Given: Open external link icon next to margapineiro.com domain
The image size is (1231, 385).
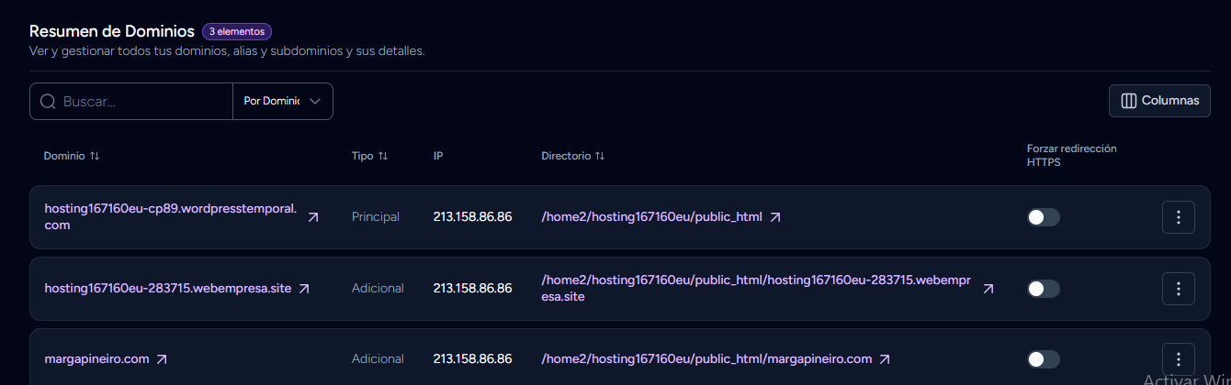Looking at the screenshot, I should (x=162, y=359).
